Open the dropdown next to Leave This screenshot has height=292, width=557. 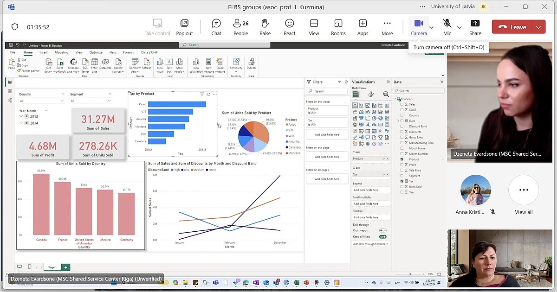(x=538, y=27)
